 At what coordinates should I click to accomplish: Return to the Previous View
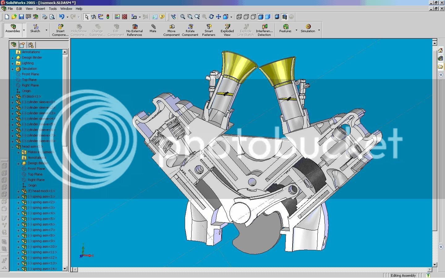click(x=173, y=17)
